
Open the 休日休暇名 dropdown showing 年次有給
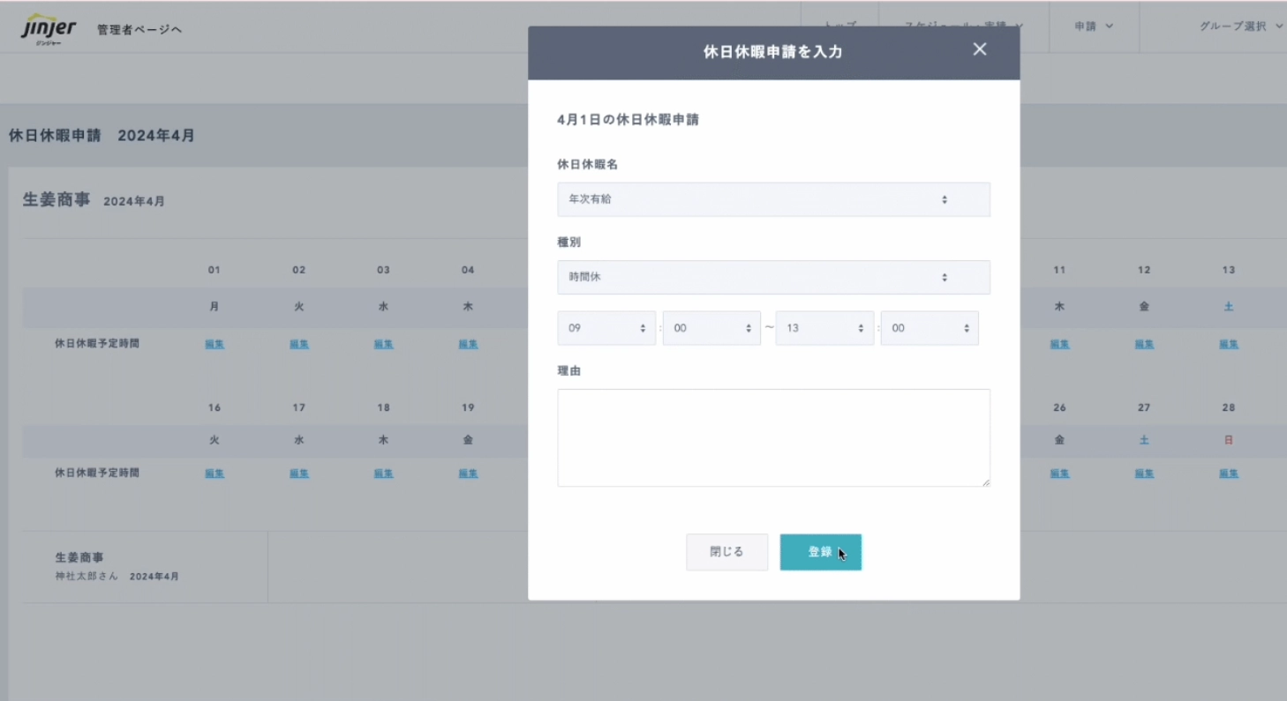coord(773,199)
